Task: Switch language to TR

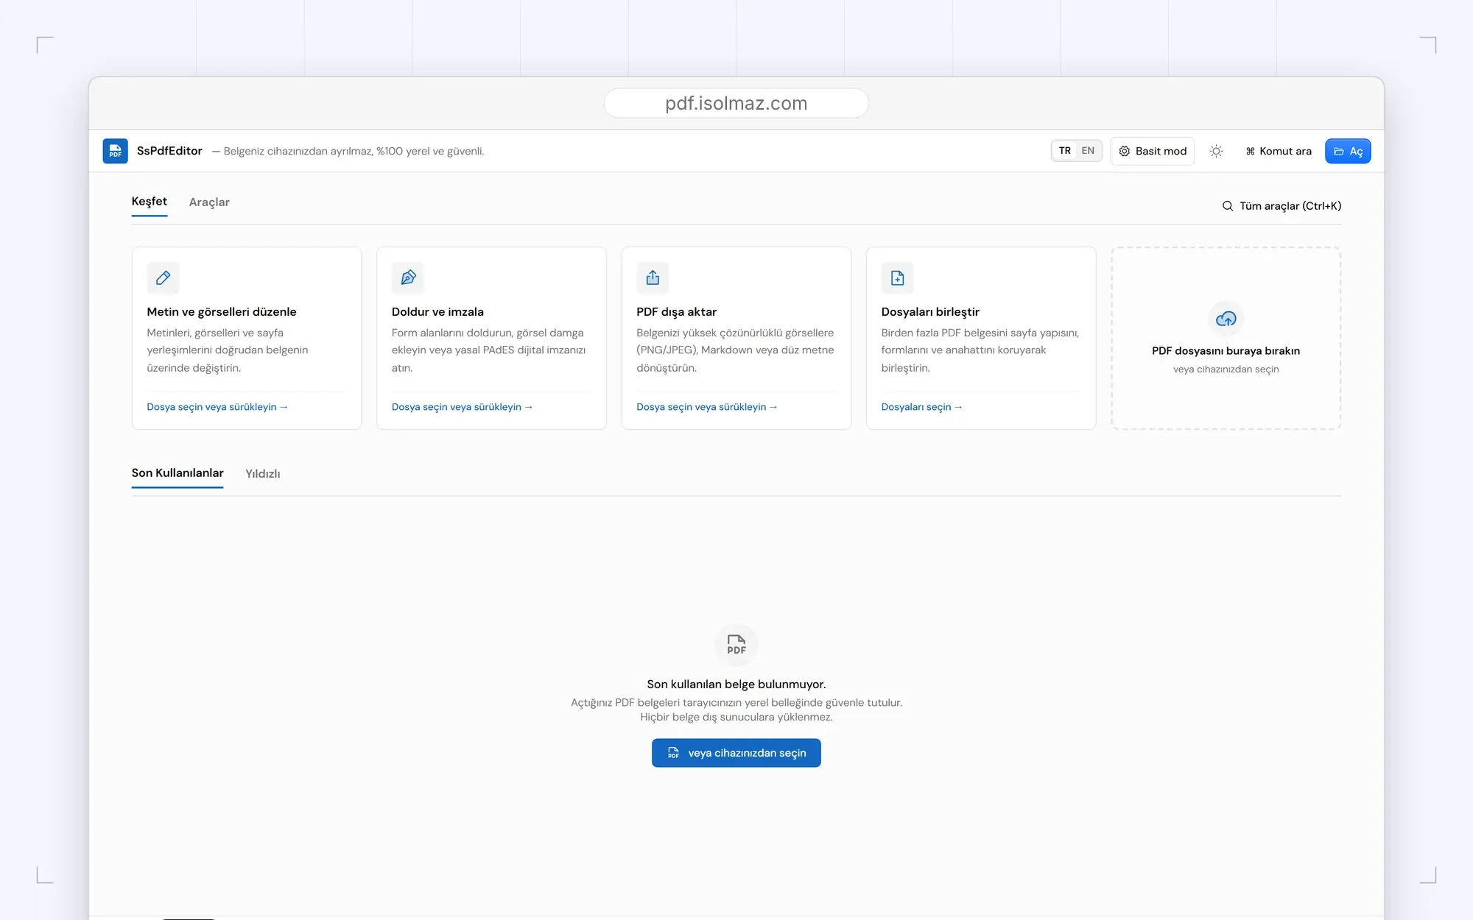Action: pyautogui.click(x=1064, y=151)
